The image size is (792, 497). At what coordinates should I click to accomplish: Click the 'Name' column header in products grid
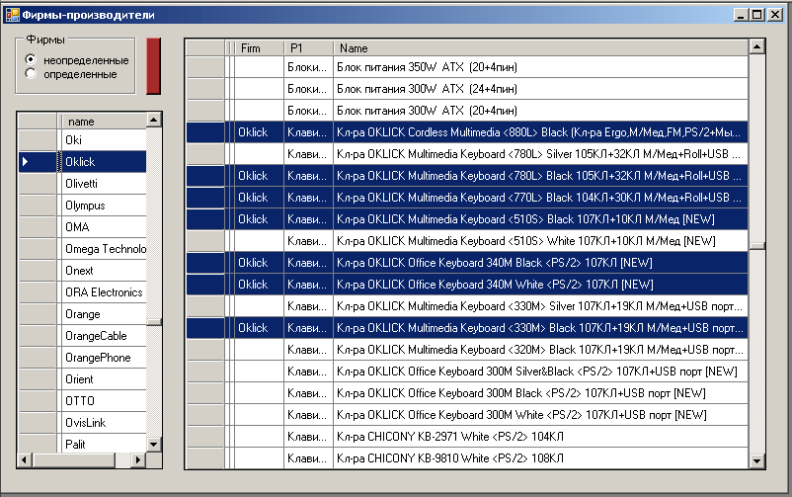pyautogui.click(x=541, y=48)
